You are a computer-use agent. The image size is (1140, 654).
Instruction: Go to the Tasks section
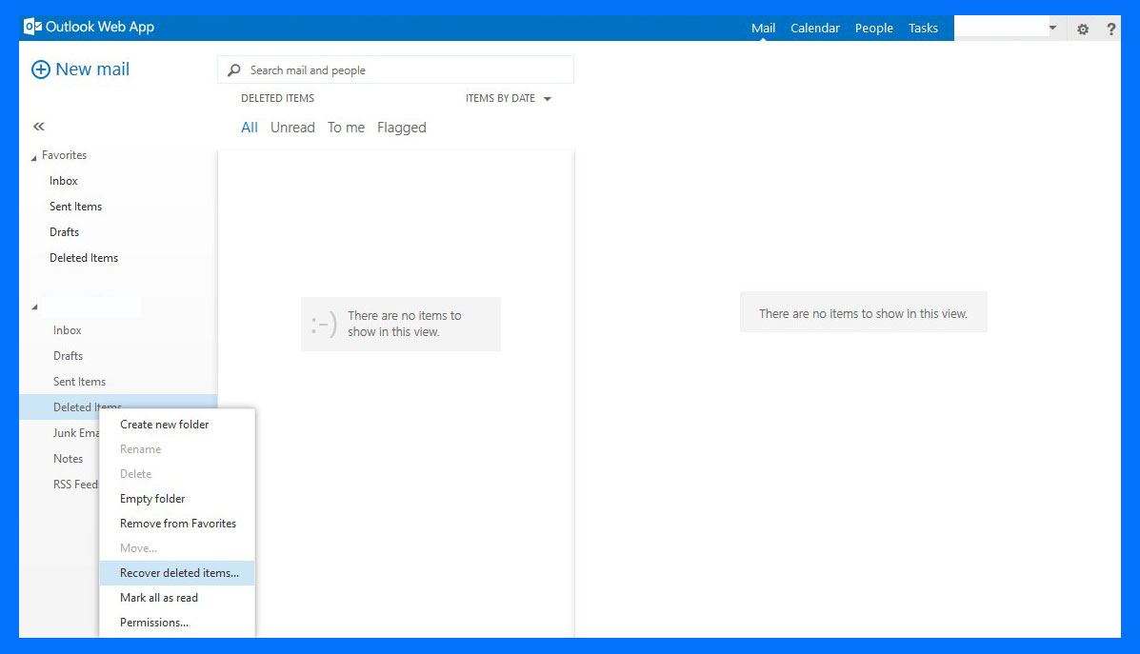pyautogui.click(x=923, y=29)
